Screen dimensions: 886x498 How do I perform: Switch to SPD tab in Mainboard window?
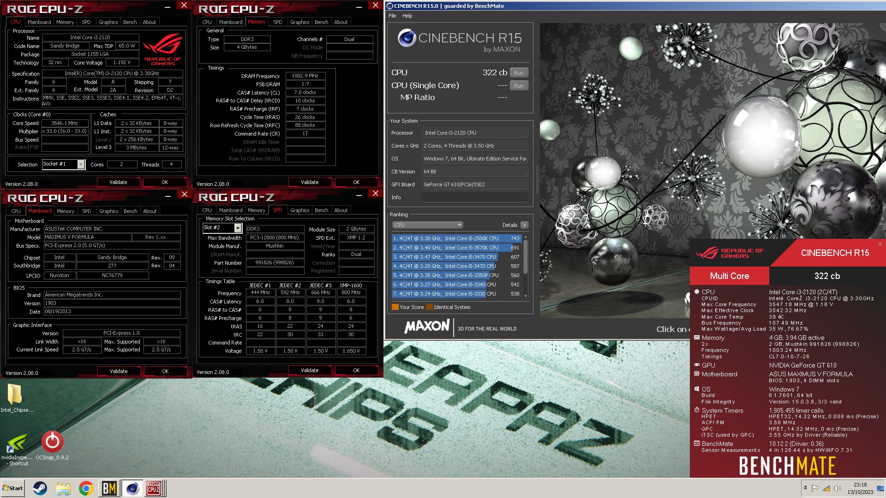pos(86,211)
